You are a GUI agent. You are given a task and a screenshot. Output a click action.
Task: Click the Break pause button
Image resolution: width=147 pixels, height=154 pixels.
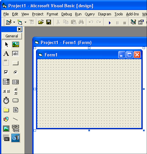pyautogui.click(x=117, y=23)
